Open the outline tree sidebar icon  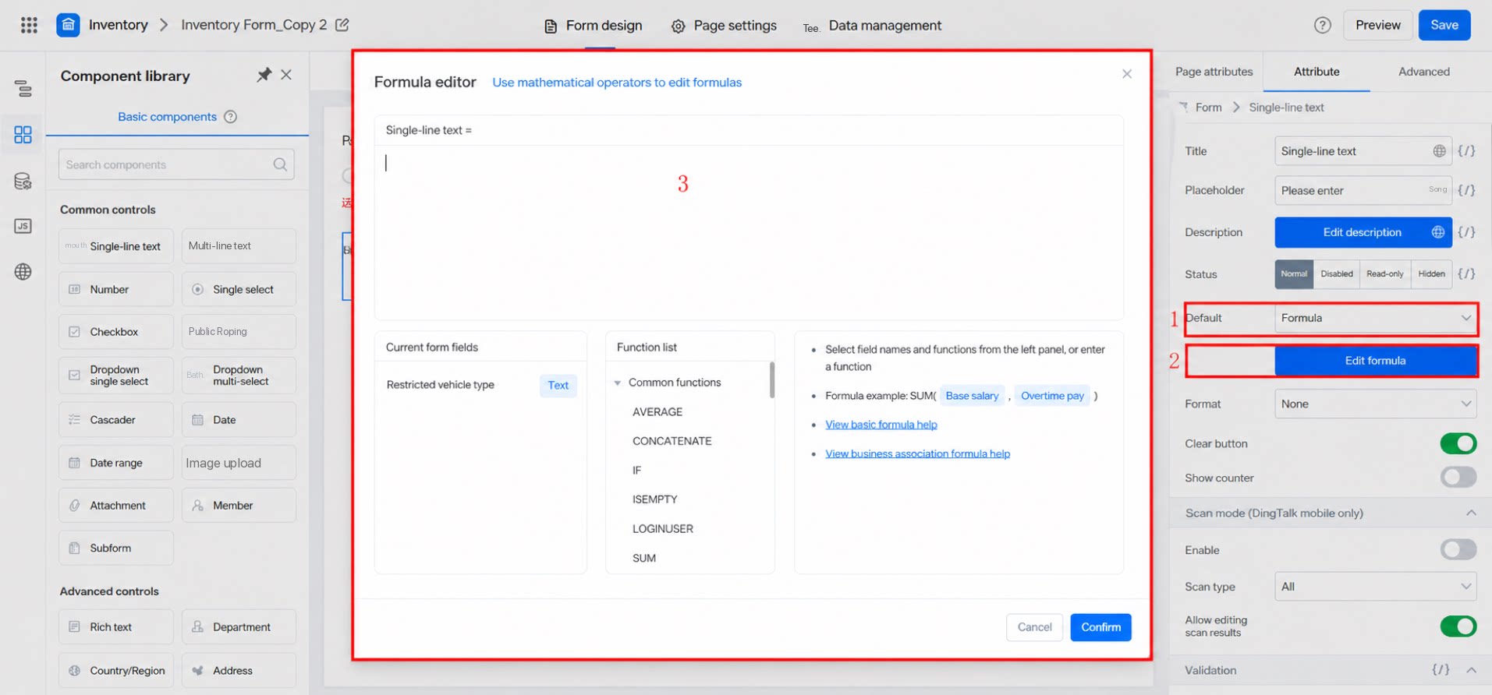click(x=23, y=89)
